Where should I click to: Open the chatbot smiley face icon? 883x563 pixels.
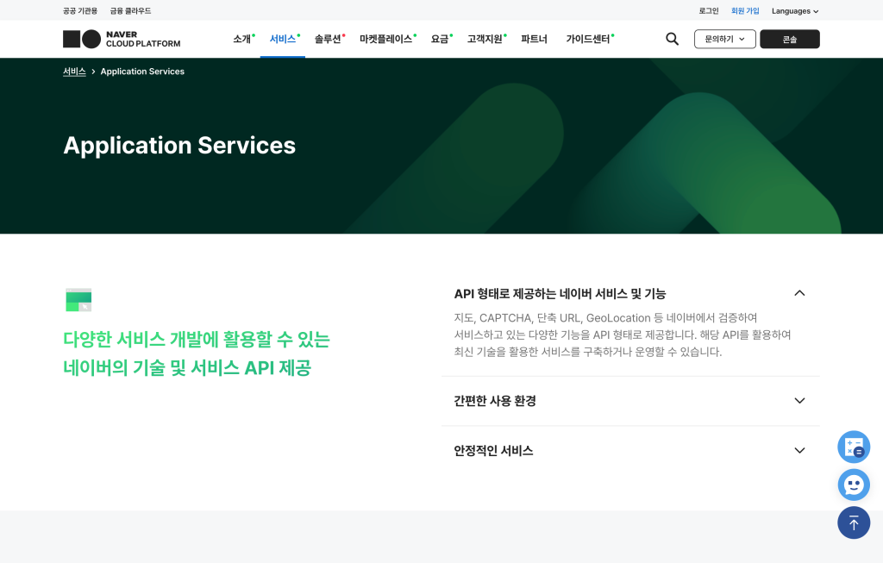854,485
